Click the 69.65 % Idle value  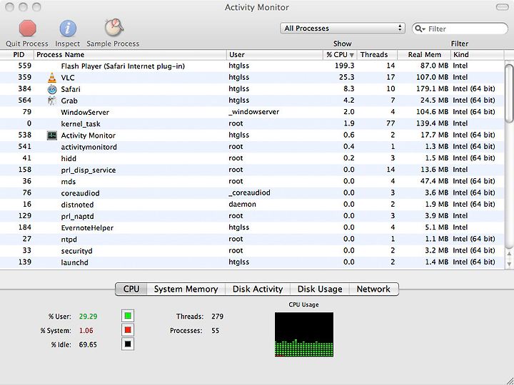88,345
